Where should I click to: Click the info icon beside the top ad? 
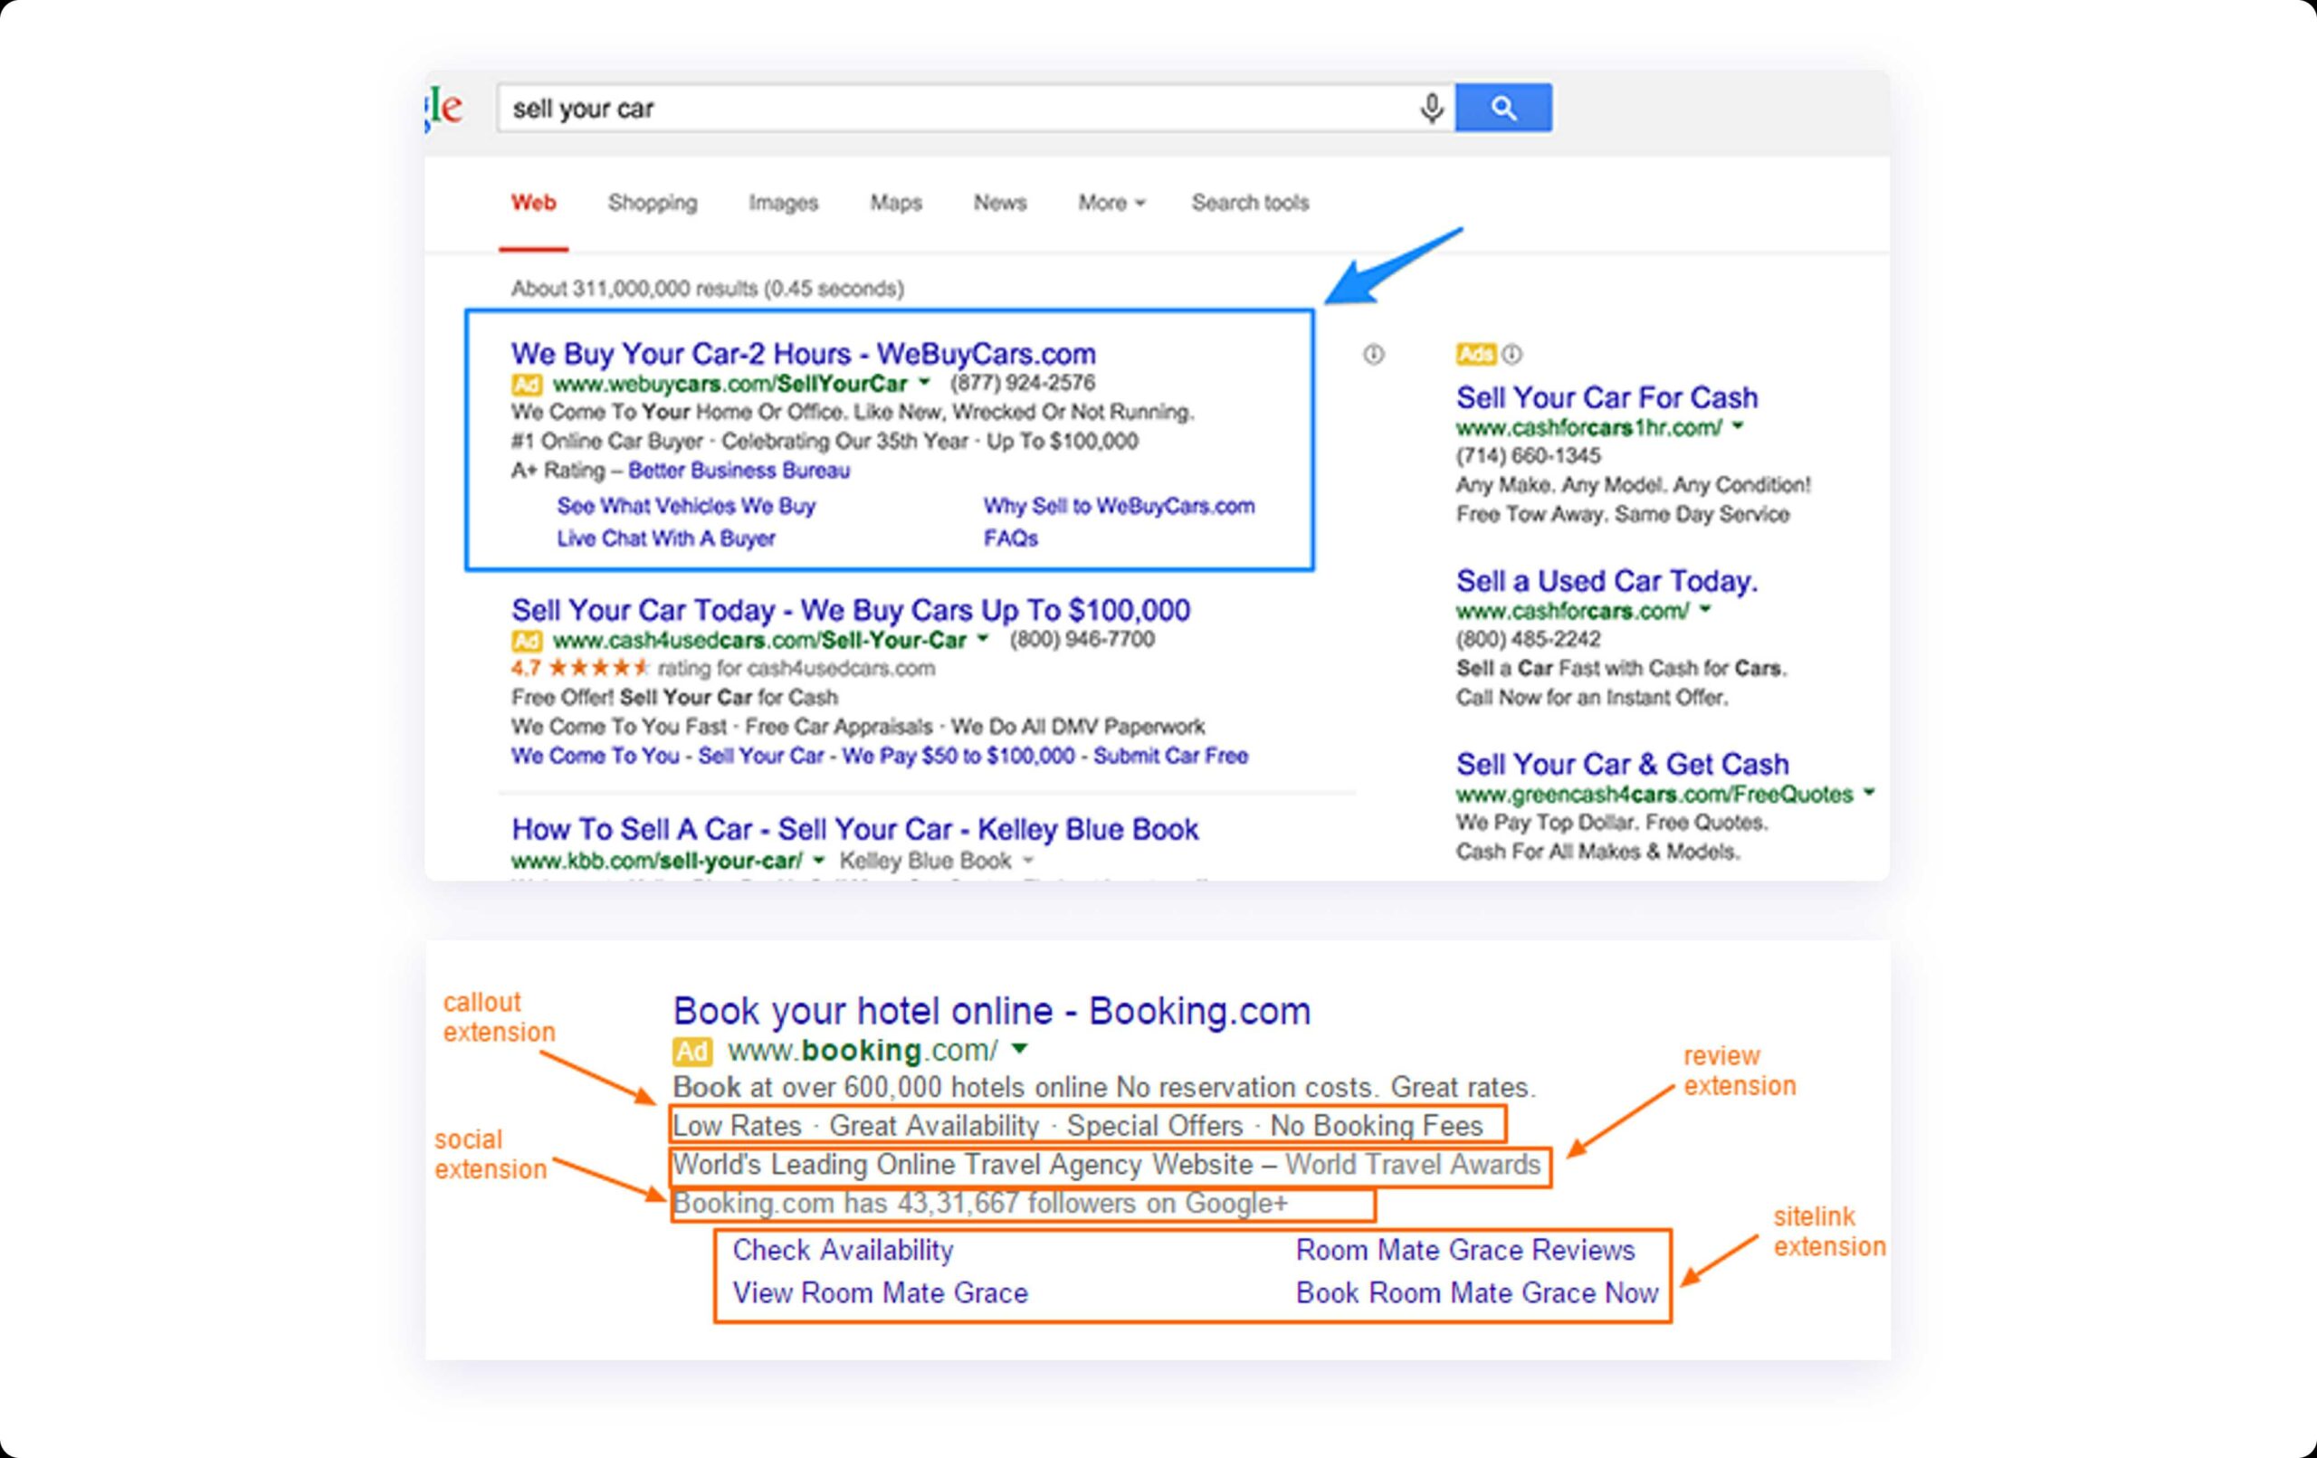[1373, 355]
